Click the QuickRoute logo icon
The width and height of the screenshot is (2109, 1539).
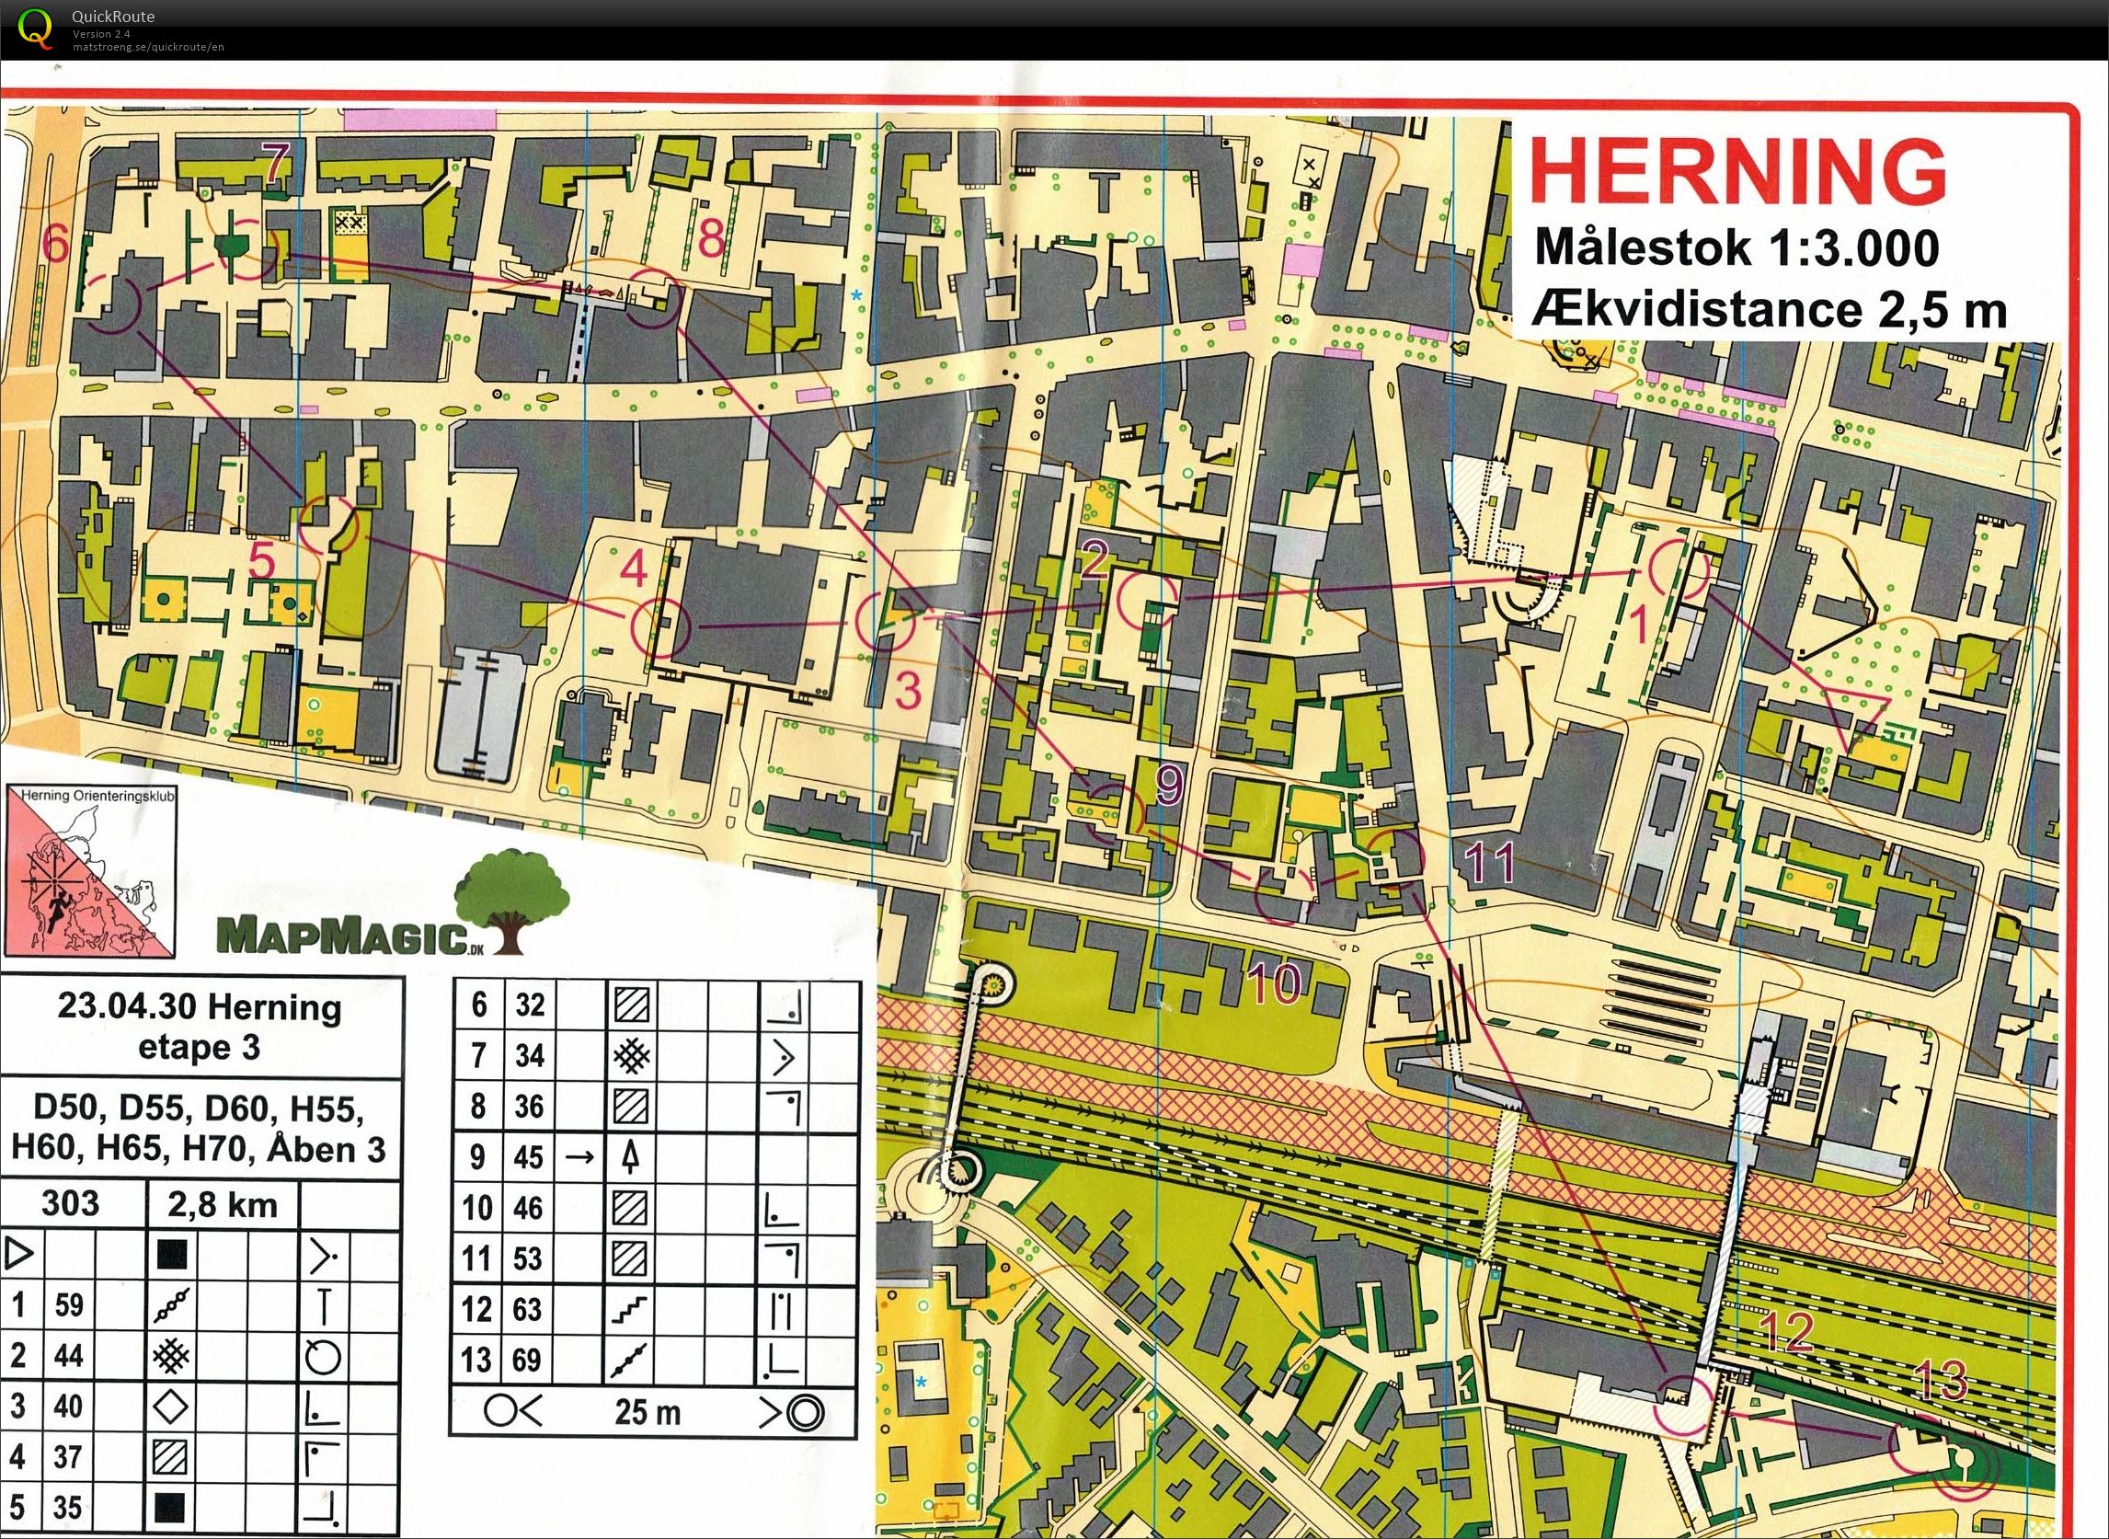[x=36, y=28]
